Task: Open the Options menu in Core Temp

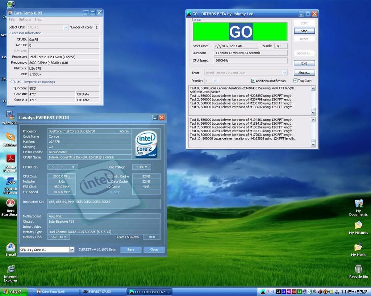Action: [25, 20]
